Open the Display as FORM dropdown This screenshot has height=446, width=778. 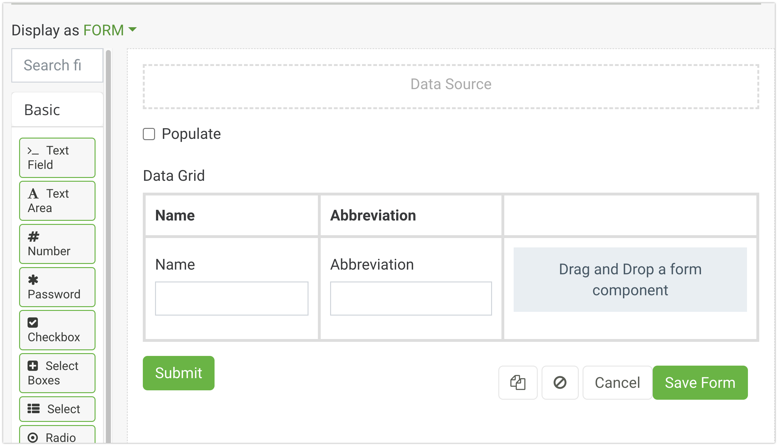103,30
